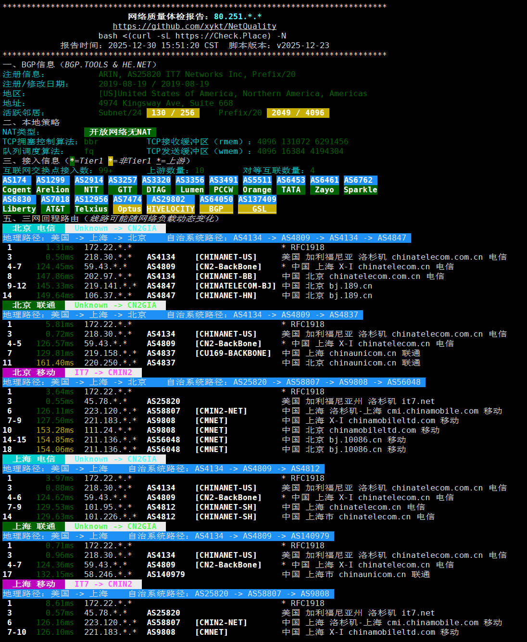Select the 北京 联通 route header
Screen dimensions: 527x642
[33, 305]
